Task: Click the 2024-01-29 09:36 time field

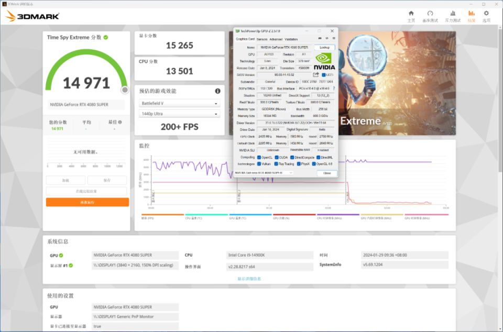Action: [x=404, y=255]
